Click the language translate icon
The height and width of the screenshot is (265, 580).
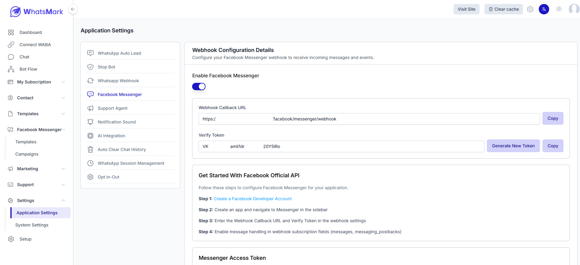pos(544,9)
